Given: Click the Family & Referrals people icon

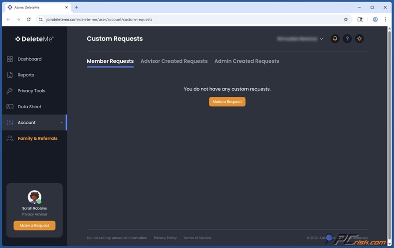Looking at the screenshot, I should [10, 138].
